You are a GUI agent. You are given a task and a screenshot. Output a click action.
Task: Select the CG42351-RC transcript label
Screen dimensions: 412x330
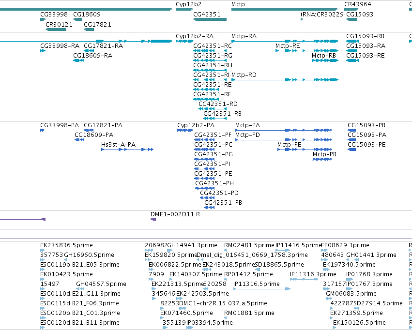(x=213, y=45)
